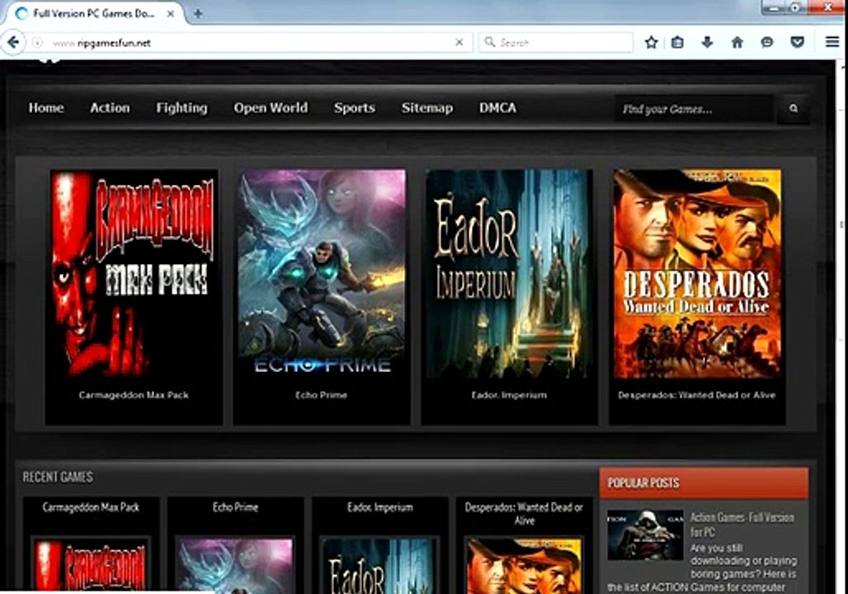Viewport: 848px width, 594px height.
Task: Open the Pocket shield icon
Action: click(797, 42)
